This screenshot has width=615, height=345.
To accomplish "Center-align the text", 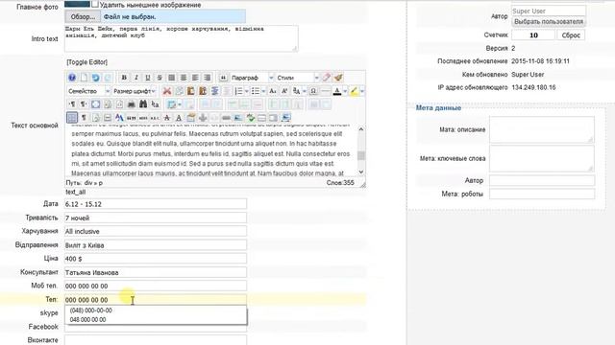I will click(x=184, y=78).
